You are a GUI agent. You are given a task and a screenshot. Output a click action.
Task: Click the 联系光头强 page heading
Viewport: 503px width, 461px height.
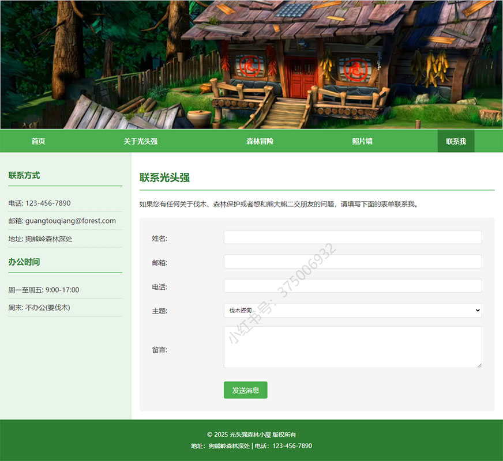pyautogui.click(x=164, y=177)
